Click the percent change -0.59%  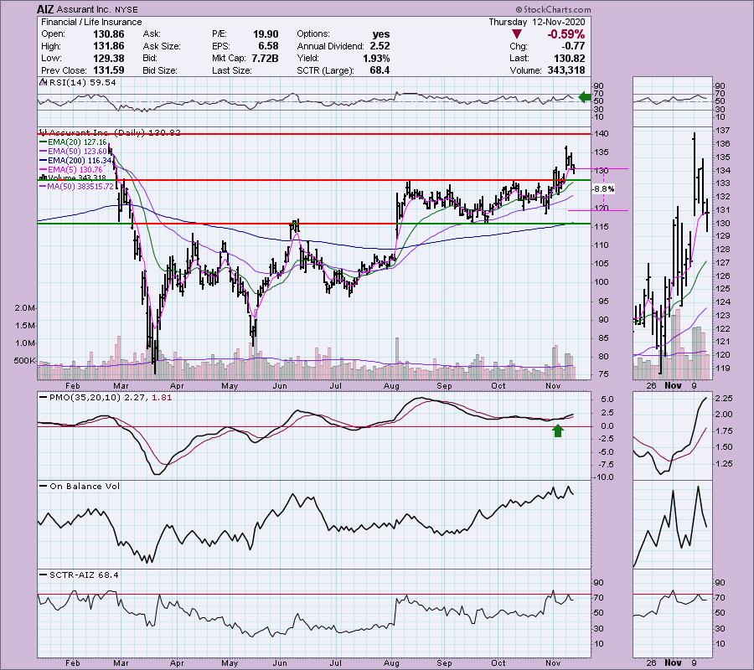click(565, 34)
